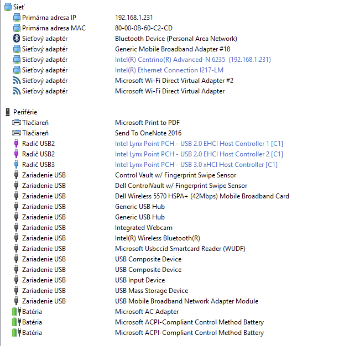Click the USB icon for USB Input Device row
The height and width of the screenshot is (346, 344).
coord(17,280)
